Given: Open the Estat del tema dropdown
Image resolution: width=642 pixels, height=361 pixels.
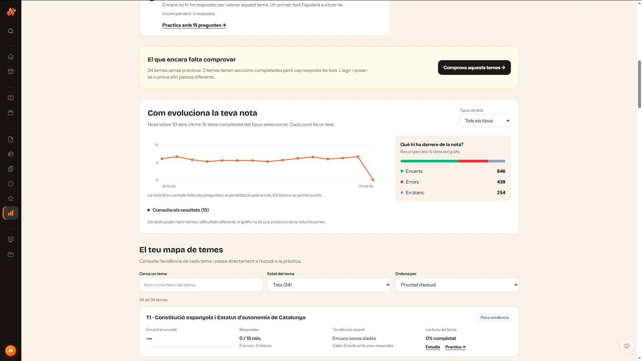Looking at the screenshot, I should point(329,285).
